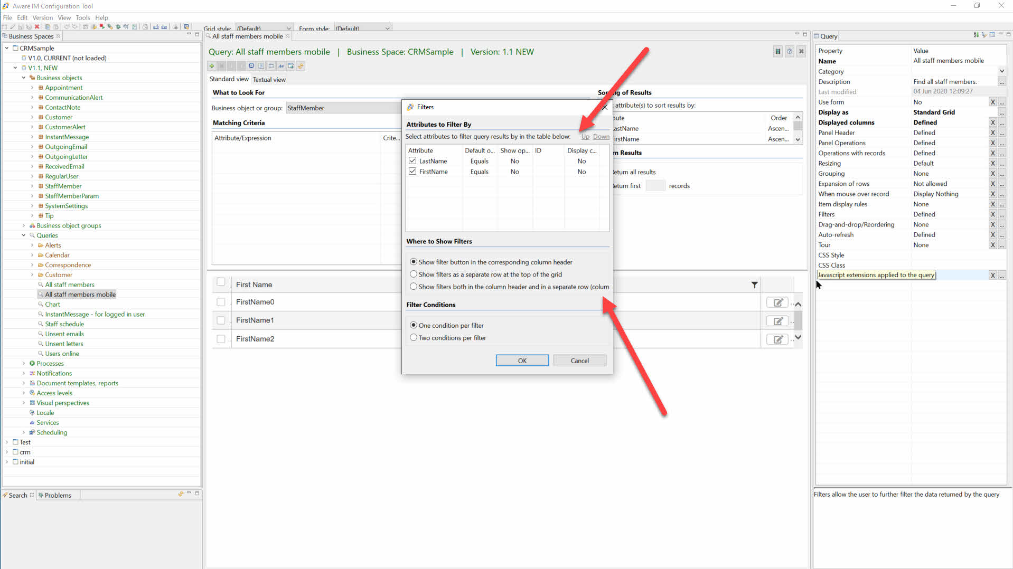This screenshot has width=1013, height=569.
Task: Click OK in the Filters dialog
Action: point(522,361)
